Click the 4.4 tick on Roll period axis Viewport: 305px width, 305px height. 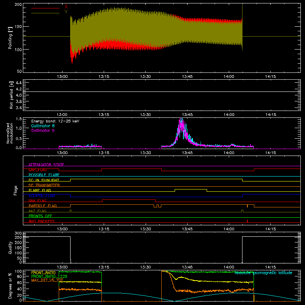[19, 83]
